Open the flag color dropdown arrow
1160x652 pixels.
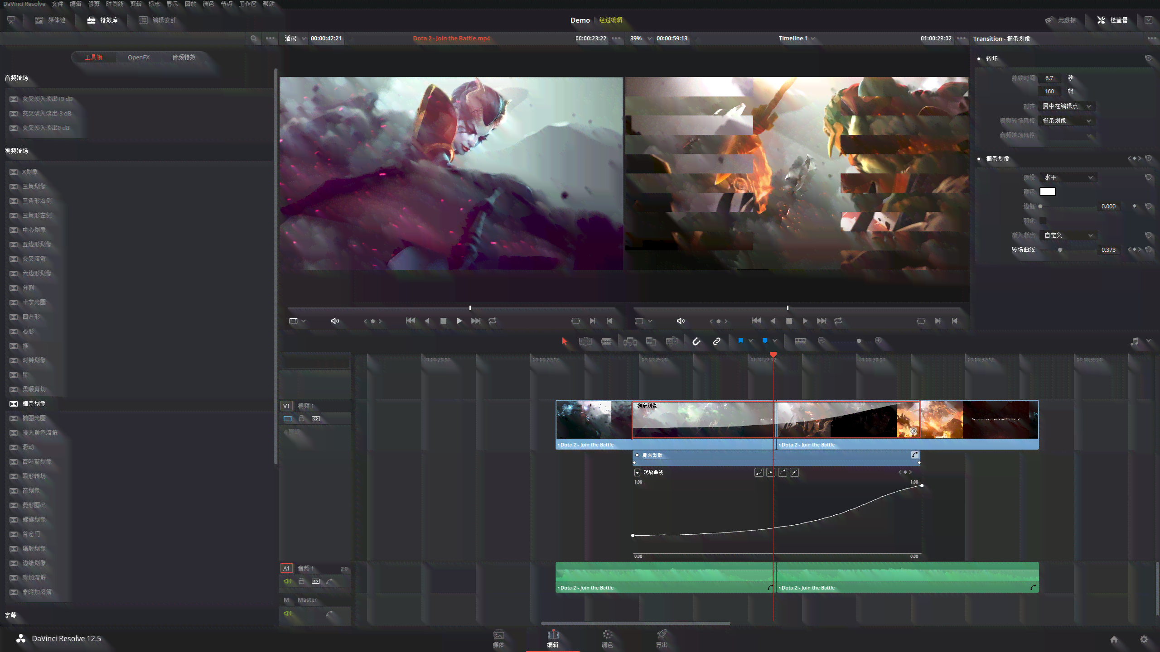[x=751, y=341]
